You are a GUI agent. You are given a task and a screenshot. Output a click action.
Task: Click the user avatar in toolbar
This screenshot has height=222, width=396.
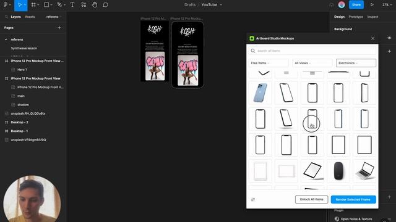point(342,5)
